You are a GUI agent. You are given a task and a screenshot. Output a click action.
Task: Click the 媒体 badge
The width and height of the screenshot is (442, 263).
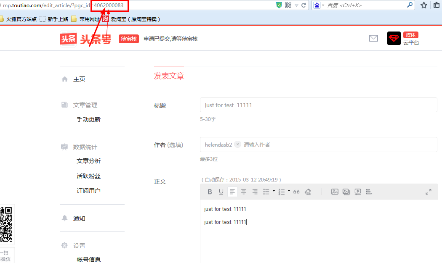411,35
